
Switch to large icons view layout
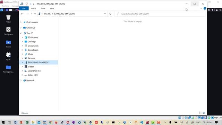(204, 113)
